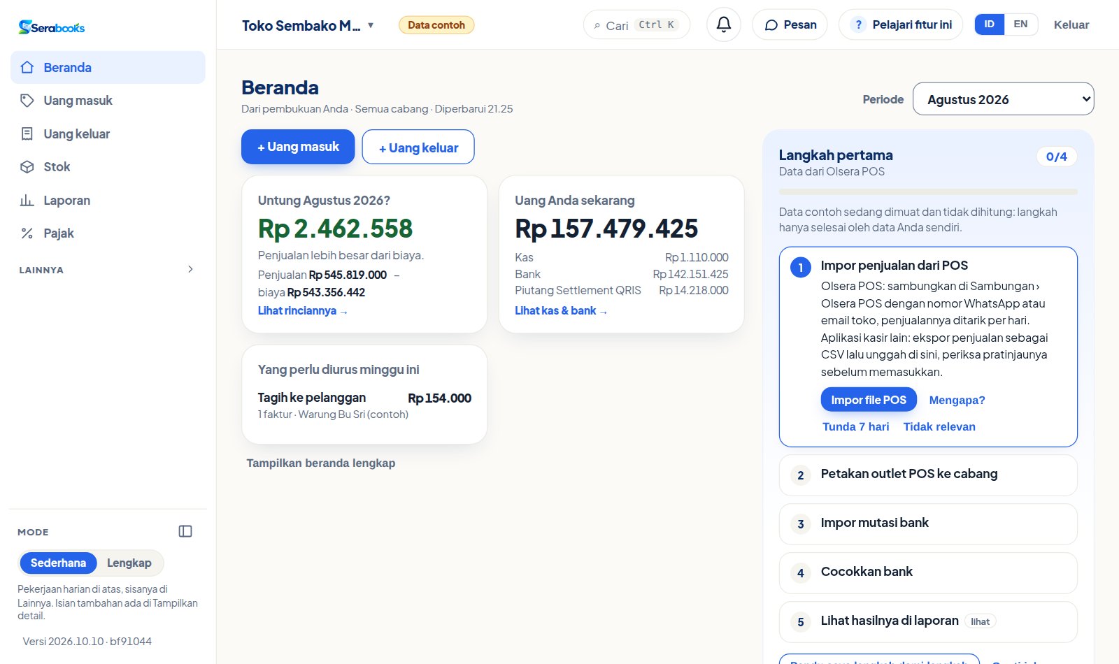1119x664 pixels.
Task: Select EN language
Action: [1021, 24]
